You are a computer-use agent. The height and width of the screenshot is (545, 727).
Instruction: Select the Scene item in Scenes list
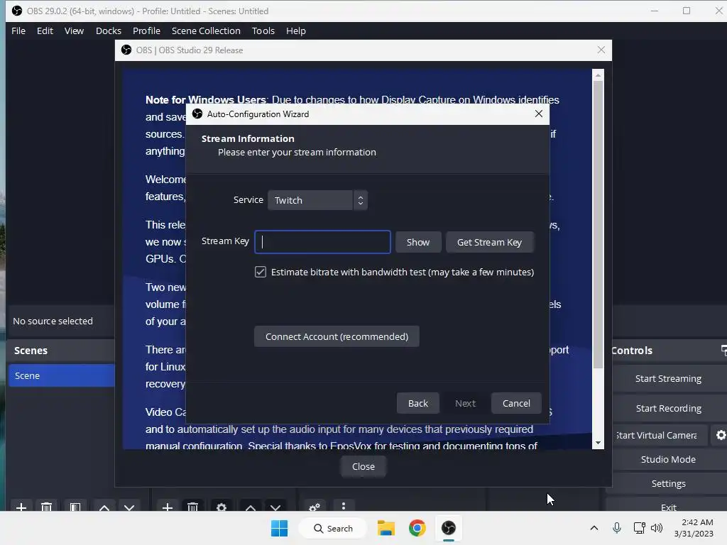[x=62, y=376]
